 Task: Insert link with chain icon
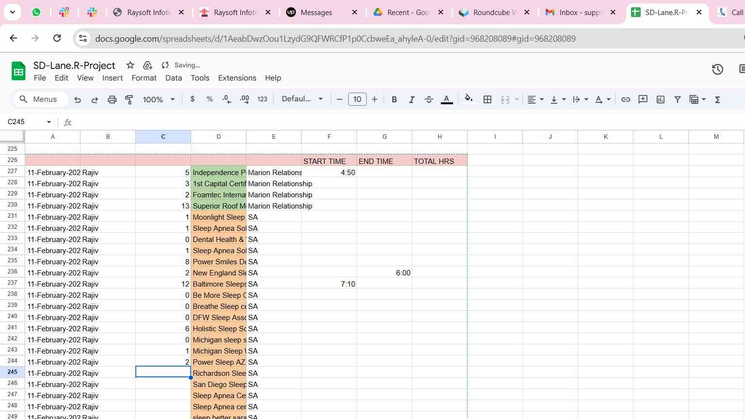(x=626, y=99)
